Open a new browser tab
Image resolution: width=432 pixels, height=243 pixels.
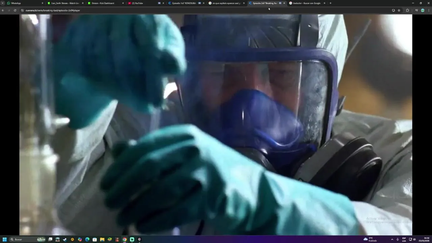[x=330, y=3]
